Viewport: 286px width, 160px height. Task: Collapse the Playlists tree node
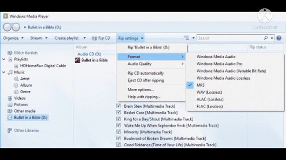(4, 59)
